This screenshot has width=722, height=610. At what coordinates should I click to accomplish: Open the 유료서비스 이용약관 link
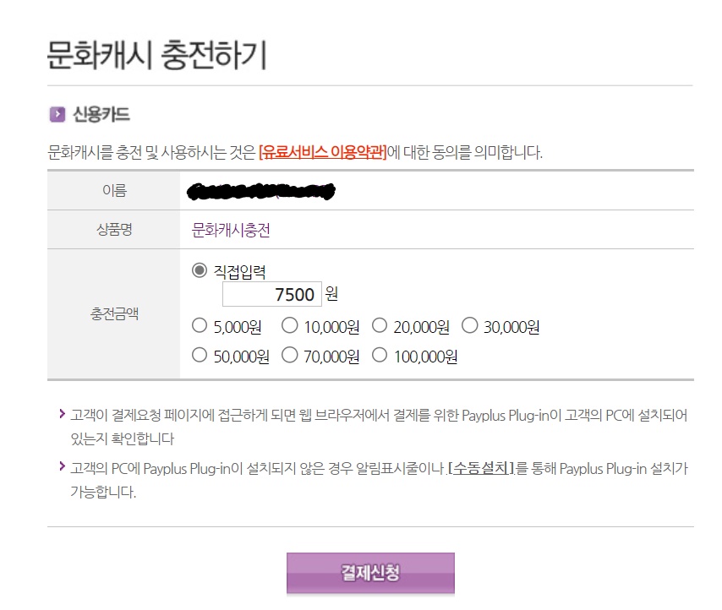[322, 153]
